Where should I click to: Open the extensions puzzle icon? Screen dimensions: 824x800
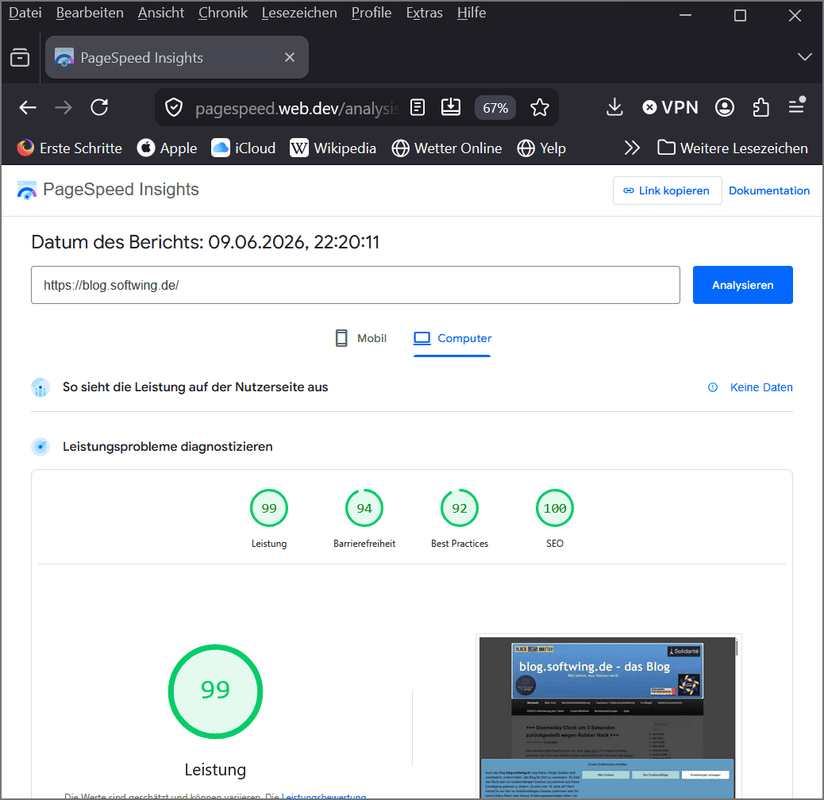[x=760, y=108]
